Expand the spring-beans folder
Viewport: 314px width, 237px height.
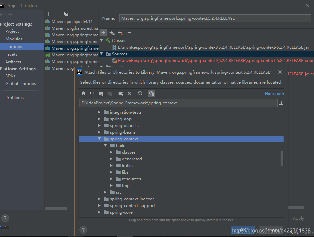tap(99, 132)
